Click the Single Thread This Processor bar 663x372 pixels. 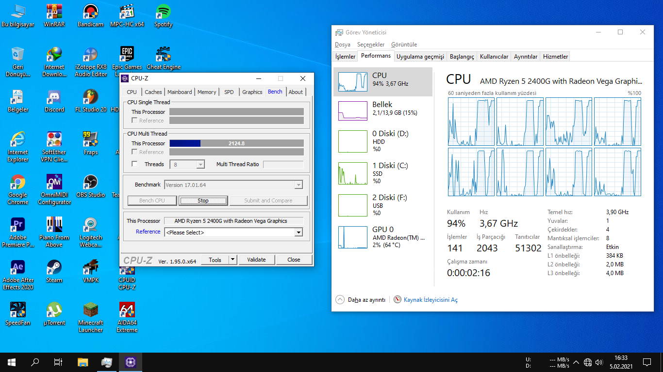coord(236,112)
